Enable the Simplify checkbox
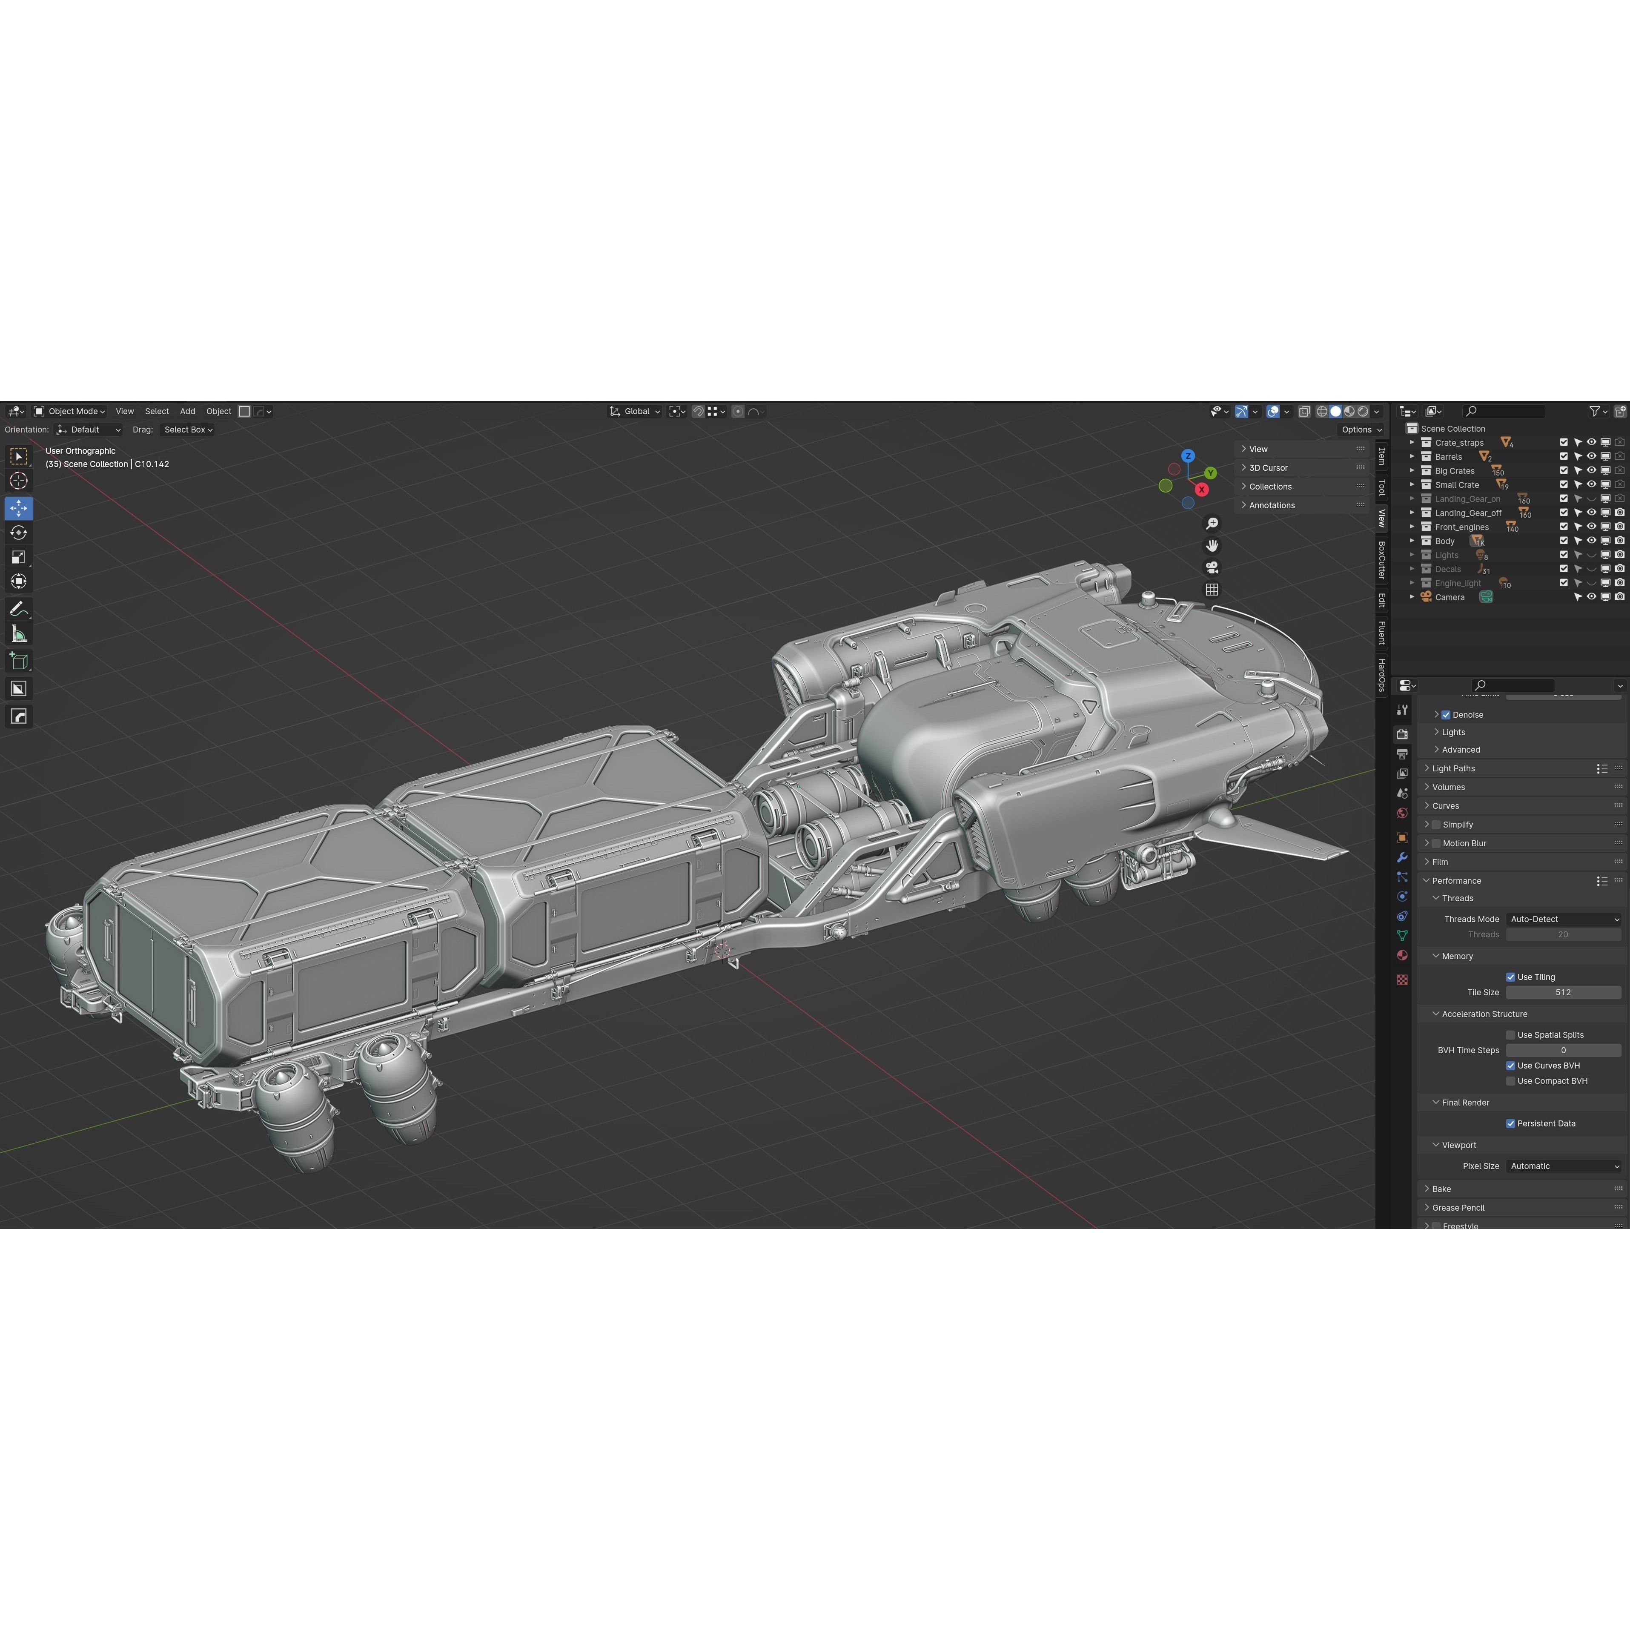 (x=1436, y=824)
